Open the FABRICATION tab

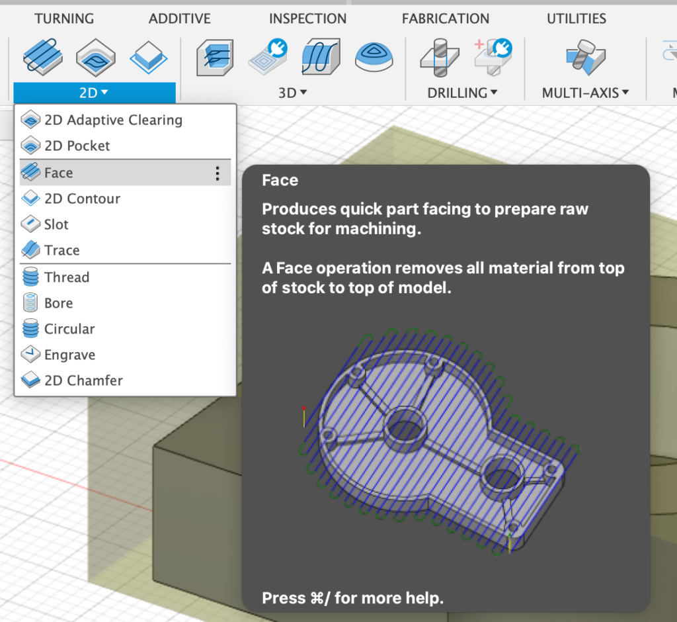(x=446, y=19)
